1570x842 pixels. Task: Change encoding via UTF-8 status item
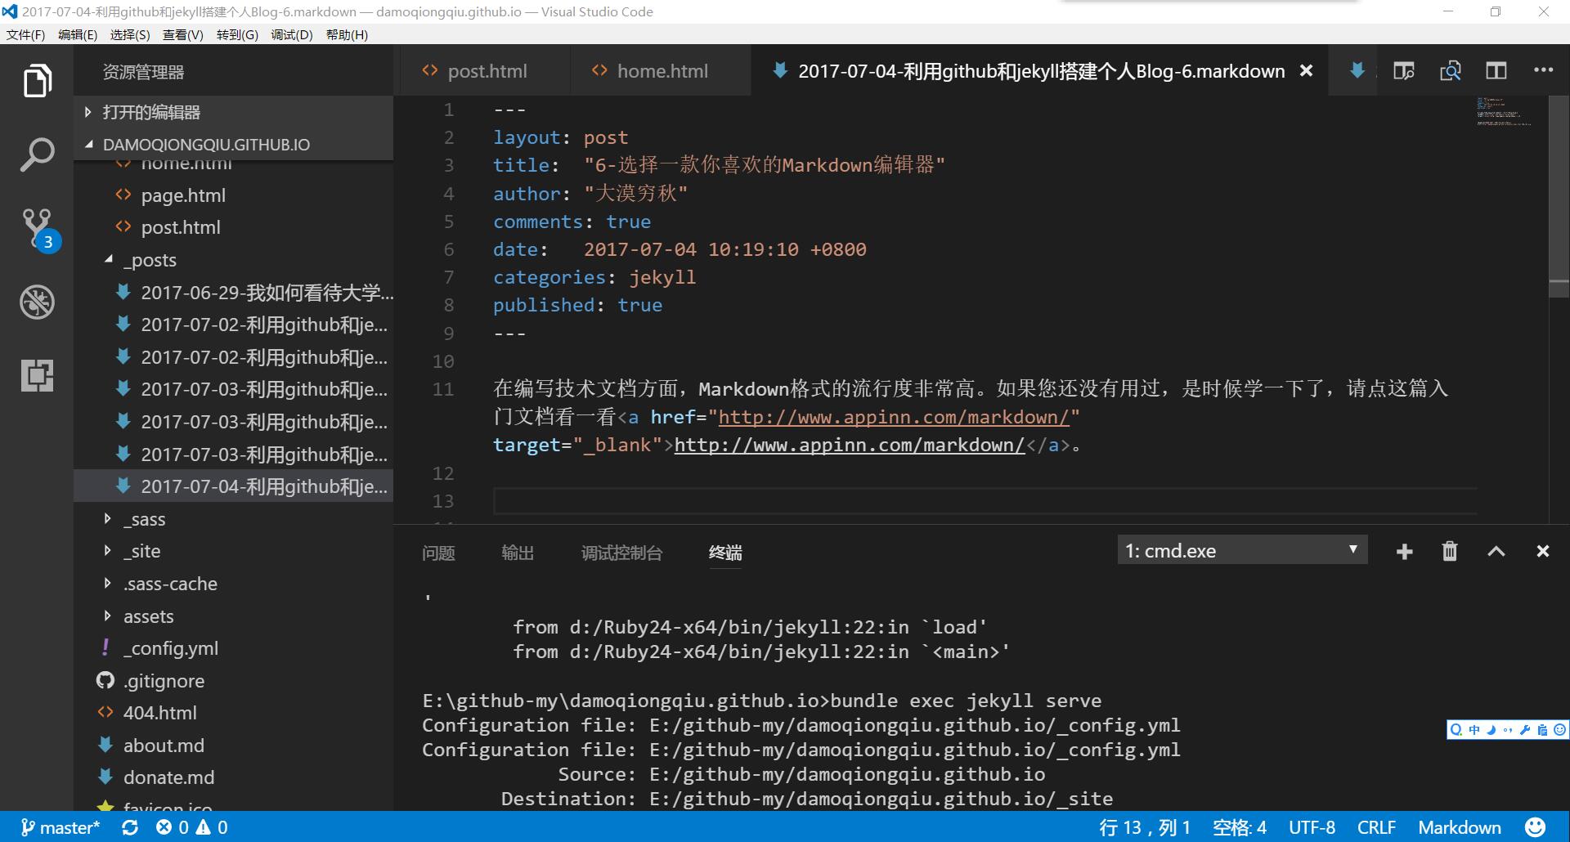pyautogui.click(x=1312, y=827)
